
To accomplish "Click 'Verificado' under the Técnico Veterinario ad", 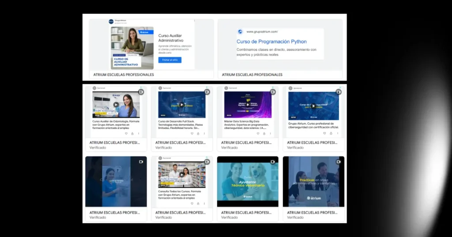I will 230,218.
